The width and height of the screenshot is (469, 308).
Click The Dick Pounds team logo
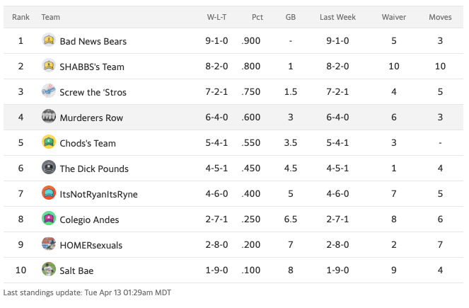(x=49, y=168)
